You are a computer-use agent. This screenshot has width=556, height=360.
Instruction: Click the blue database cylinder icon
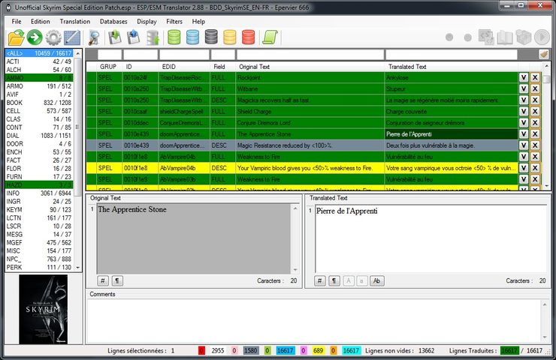click(x=193, y=37)
